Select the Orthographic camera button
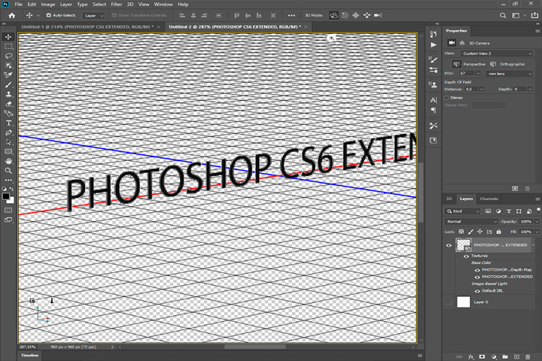Screen dimensions: 542x361 click(x=507, y=64)
